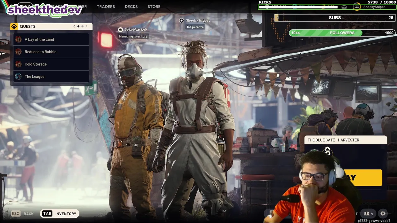Viewport: 397px width, 223px height.
Task: Go to previous Quests panel page arrow
Action: [74, 26]
